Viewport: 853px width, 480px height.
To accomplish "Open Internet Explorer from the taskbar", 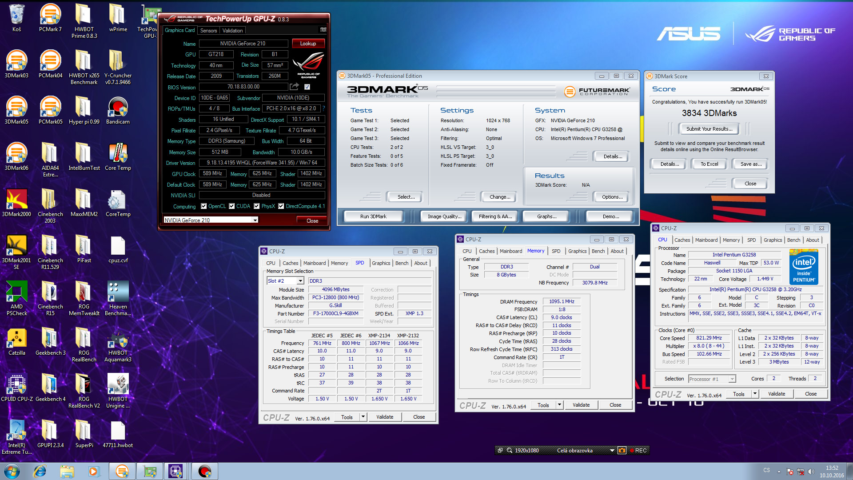I will tap(40, 471).
